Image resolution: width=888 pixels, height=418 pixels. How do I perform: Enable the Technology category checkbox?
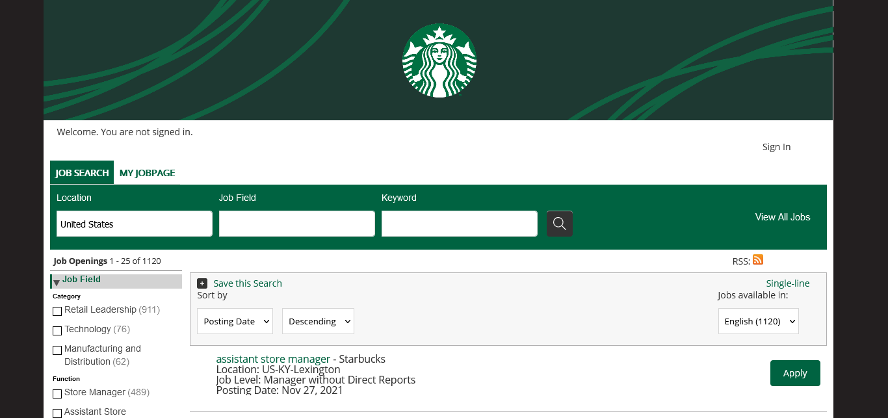(57, 331)
